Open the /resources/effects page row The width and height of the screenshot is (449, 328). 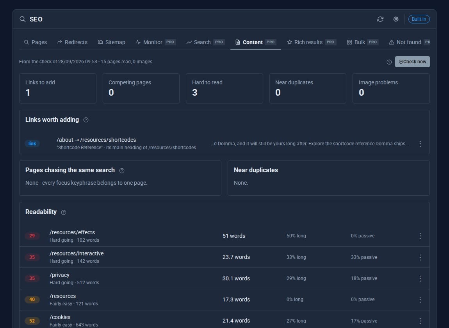click(224, 236)
